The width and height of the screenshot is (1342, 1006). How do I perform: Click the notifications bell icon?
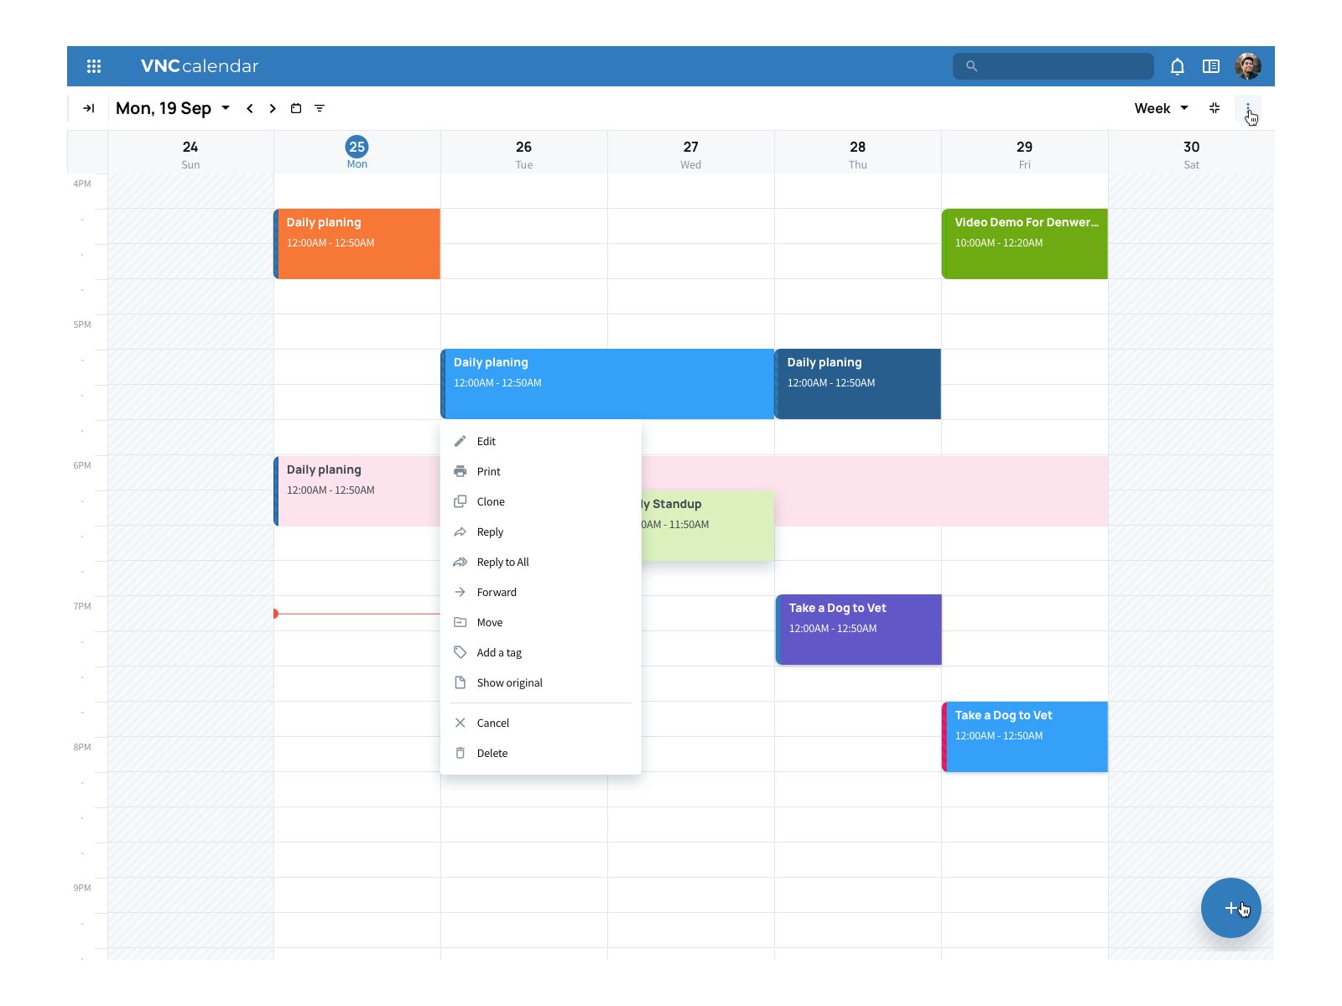pyautogui.click(x=1178, y=66)
